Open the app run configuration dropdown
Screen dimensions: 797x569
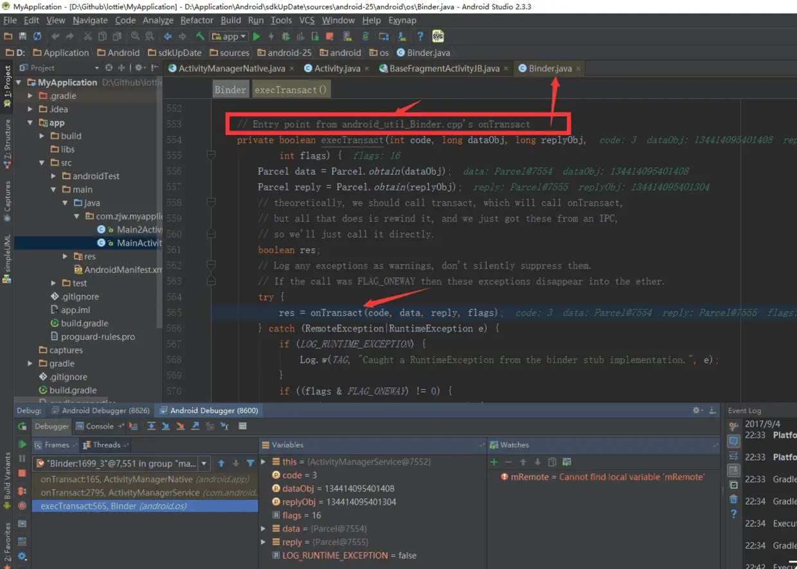[x=229, y=37]
